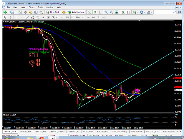The height and width of the screenshot is (139, 184).
Task: Open the View menu
Action: coord(15,8)
